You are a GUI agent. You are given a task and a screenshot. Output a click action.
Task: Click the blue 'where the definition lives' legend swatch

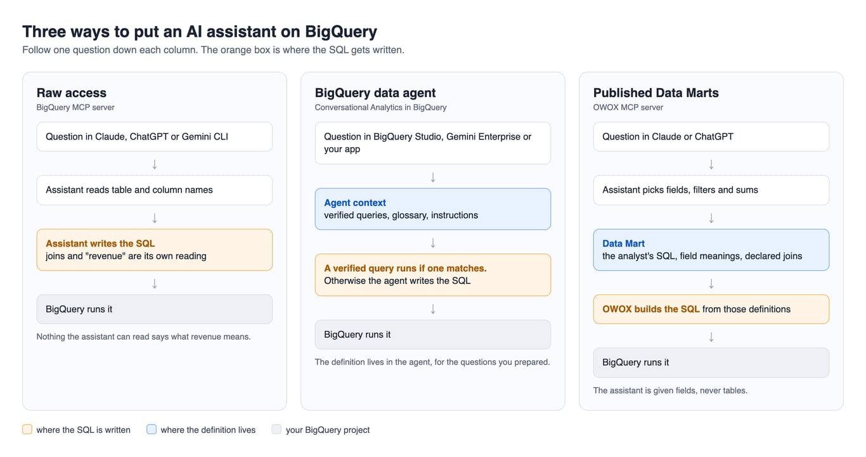(x=152, y=429)
